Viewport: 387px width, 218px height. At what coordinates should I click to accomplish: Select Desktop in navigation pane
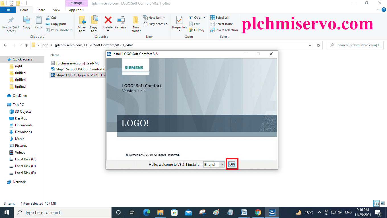click(21, 118)
